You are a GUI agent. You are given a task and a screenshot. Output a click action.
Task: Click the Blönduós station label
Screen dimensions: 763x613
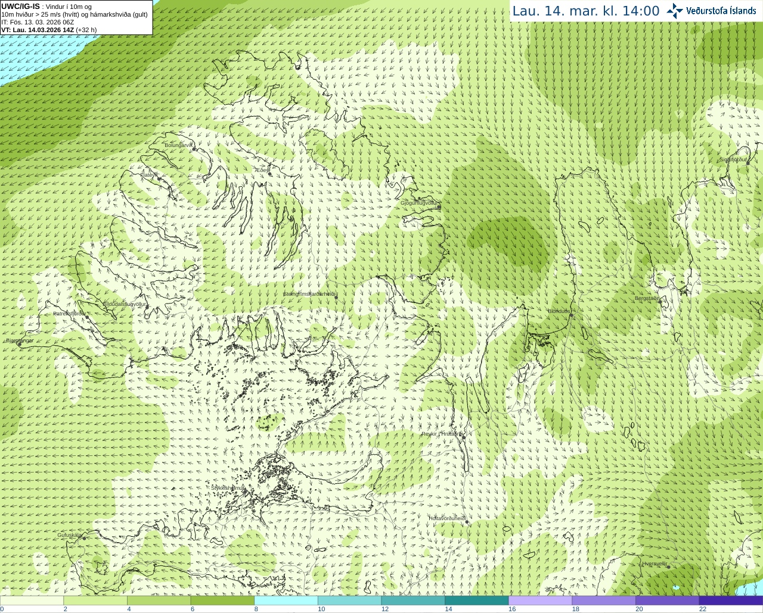tap(559, 311)
